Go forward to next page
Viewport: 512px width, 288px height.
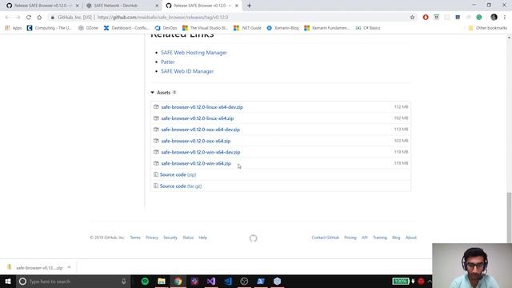[18, 18]
